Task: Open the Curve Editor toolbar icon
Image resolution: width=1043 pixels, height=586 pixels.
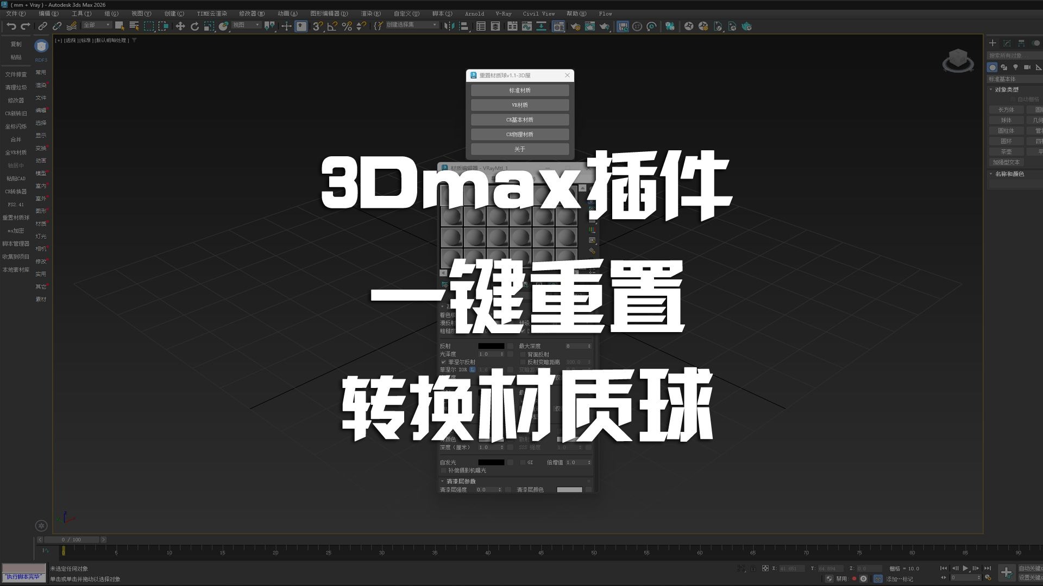Action: coord(526,26)
